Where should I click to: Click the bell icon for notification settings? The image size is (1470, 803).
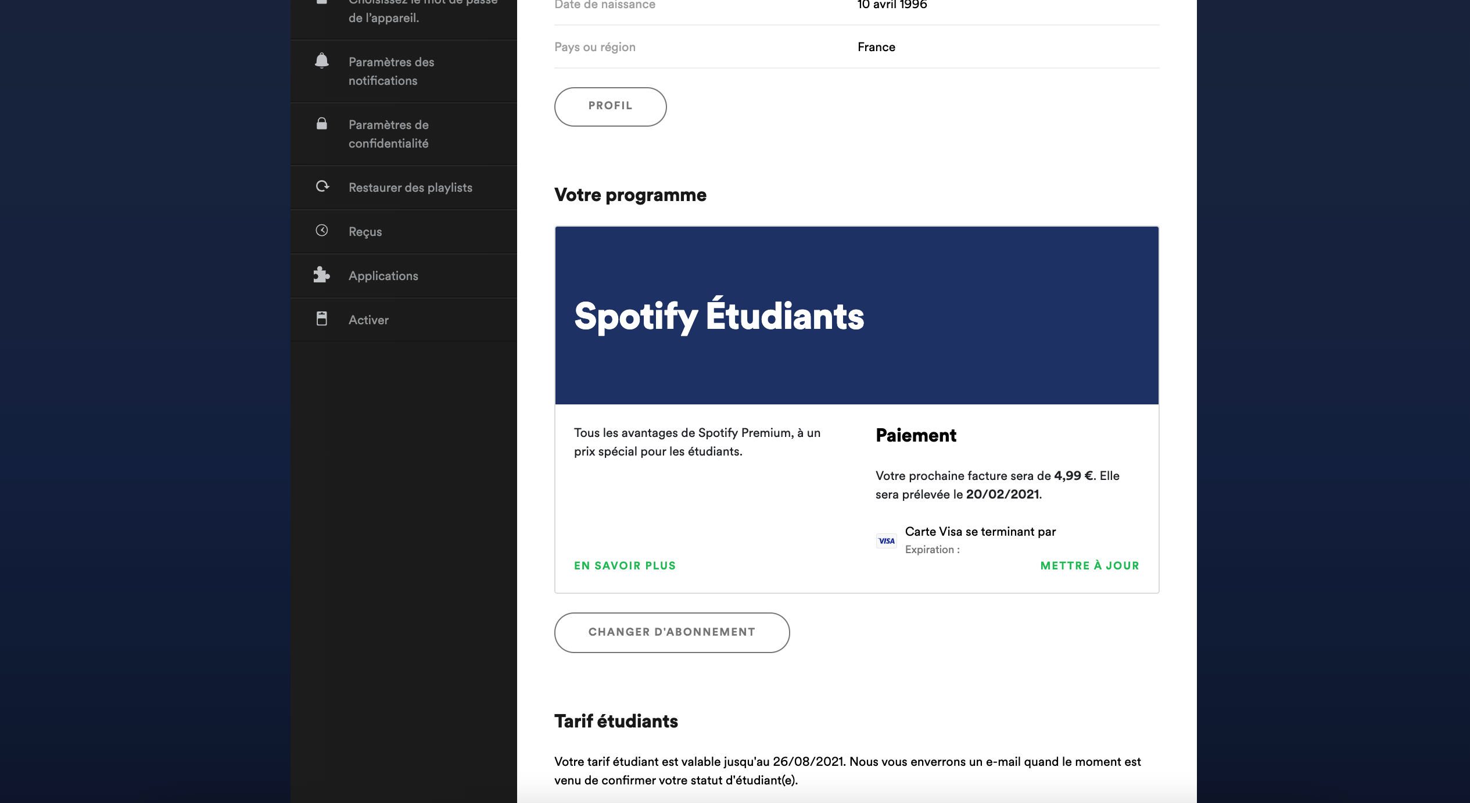(322, 60)
